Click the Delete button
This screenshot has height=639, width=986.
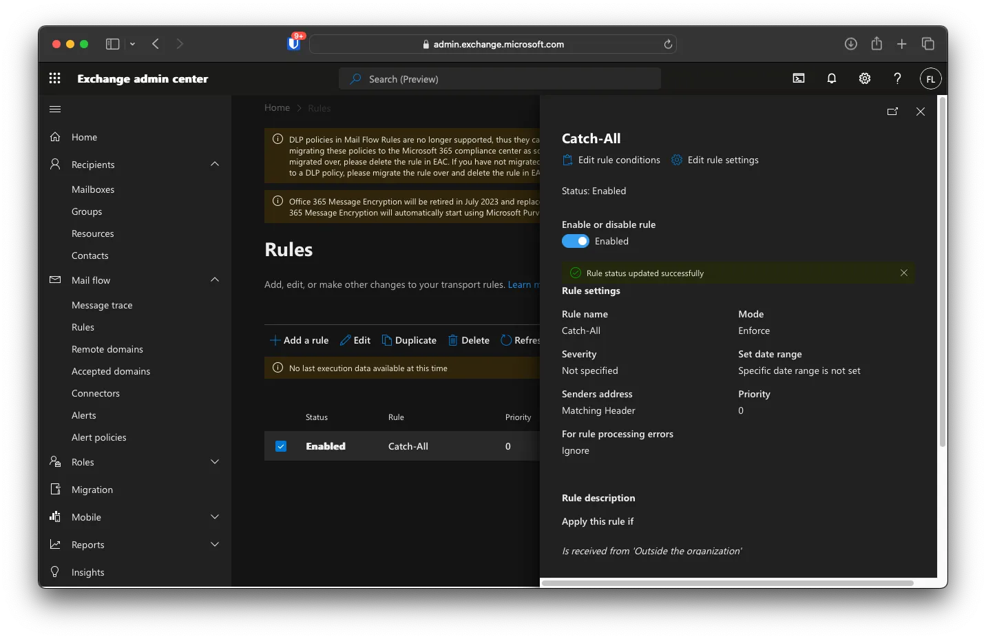(469, 340)
